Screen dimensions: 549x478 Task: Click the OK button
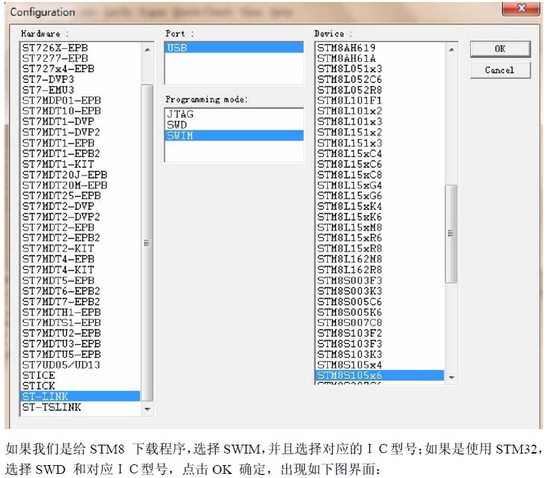coord(500,49)
